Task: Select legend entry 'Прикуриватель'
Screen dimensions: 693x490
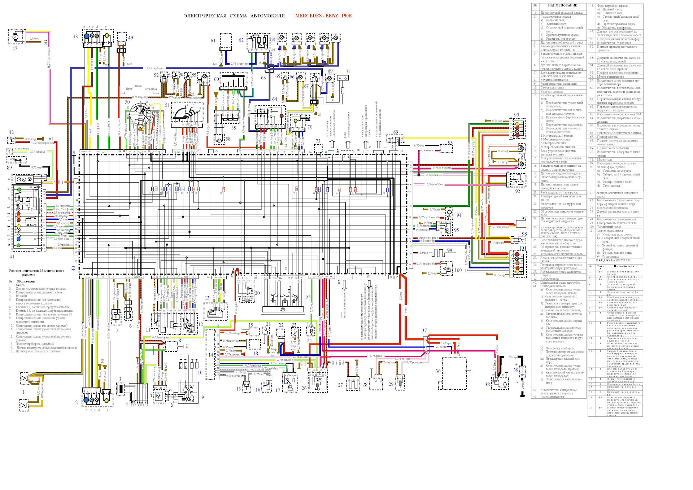Action: point(608,137)
